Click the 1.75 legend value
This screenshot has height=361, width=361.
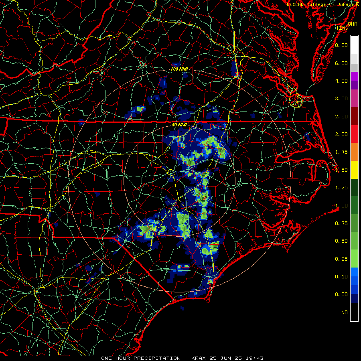(x=341, y=152)
